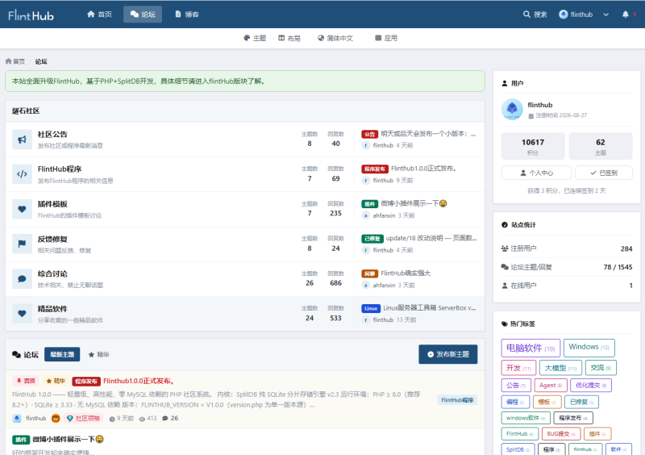Click the notification bell icon
Image resolution: width=645 pixels, height=455 pixels.
click(626, 15)
